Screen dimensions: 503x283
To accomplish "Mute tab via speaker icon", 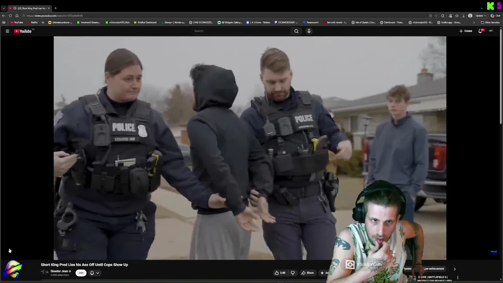I will click(x=15, y=8).
